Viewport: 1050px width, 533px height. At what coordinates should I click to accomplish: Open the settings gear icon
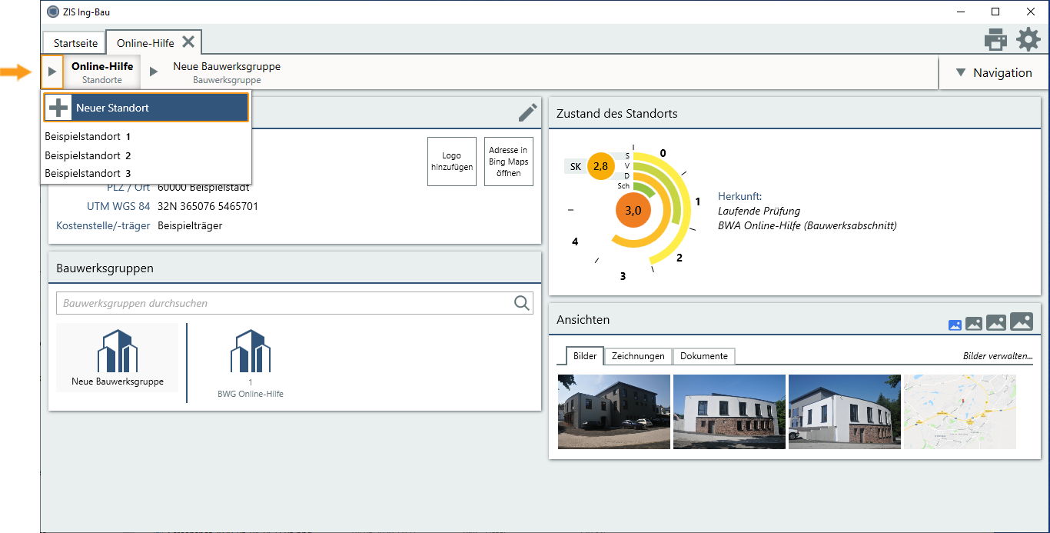(x=1028, y=39)
